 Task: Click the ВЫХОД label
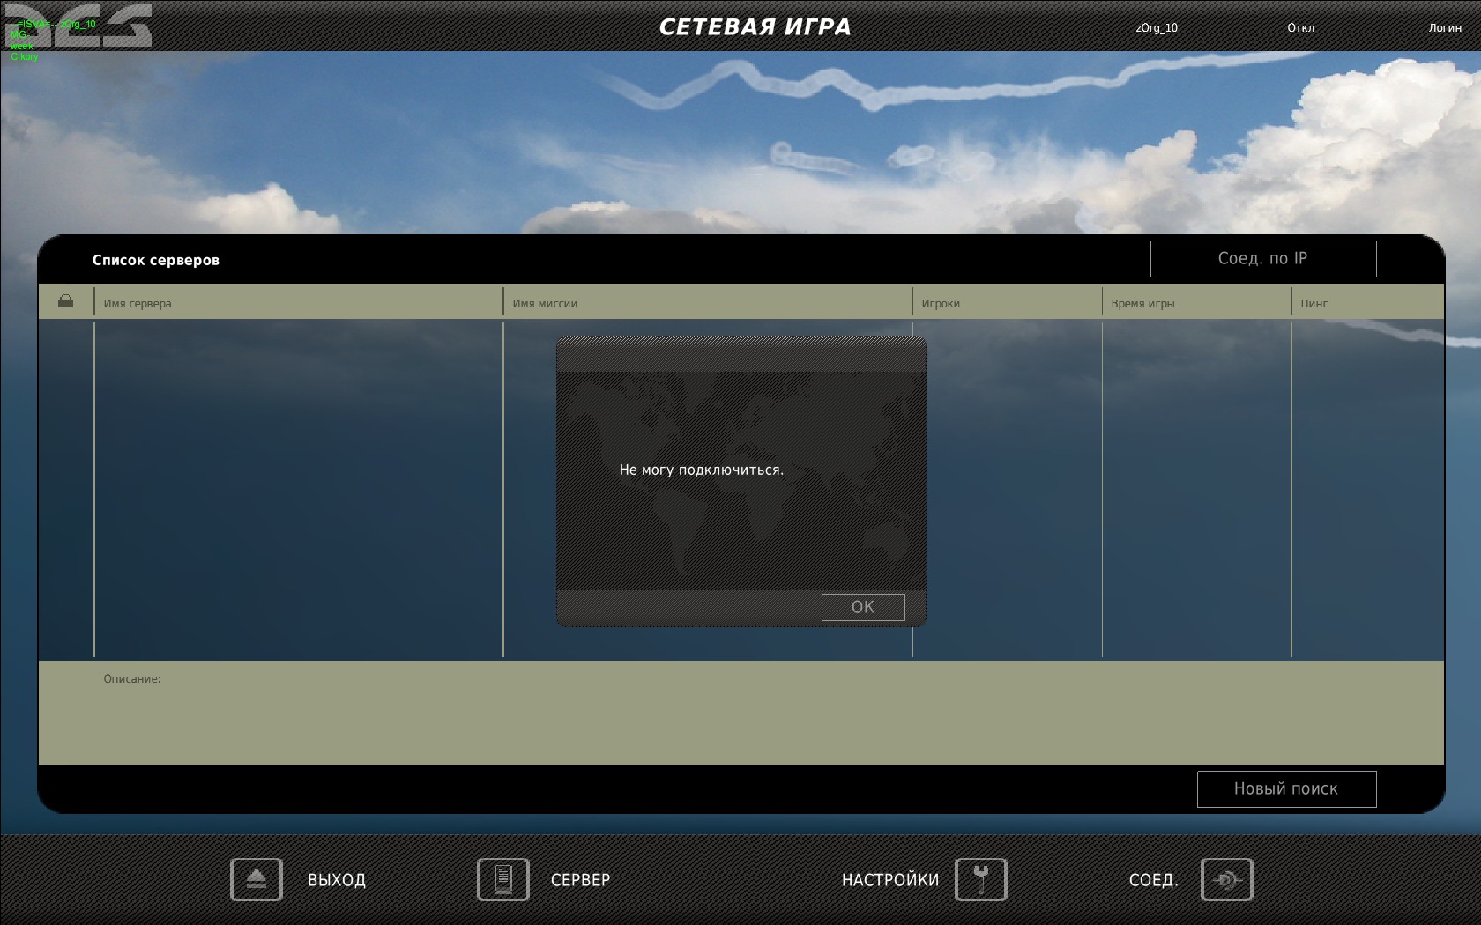point(337,880)
